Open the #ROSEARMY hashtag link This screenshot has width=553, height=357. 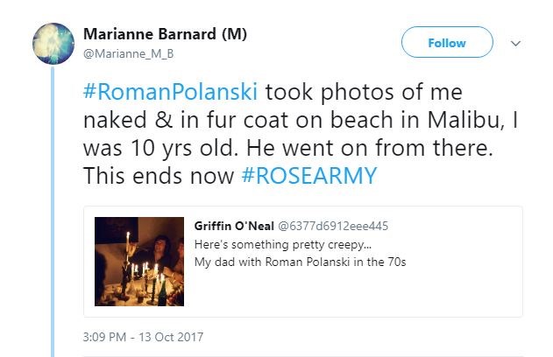click(308, 175)
